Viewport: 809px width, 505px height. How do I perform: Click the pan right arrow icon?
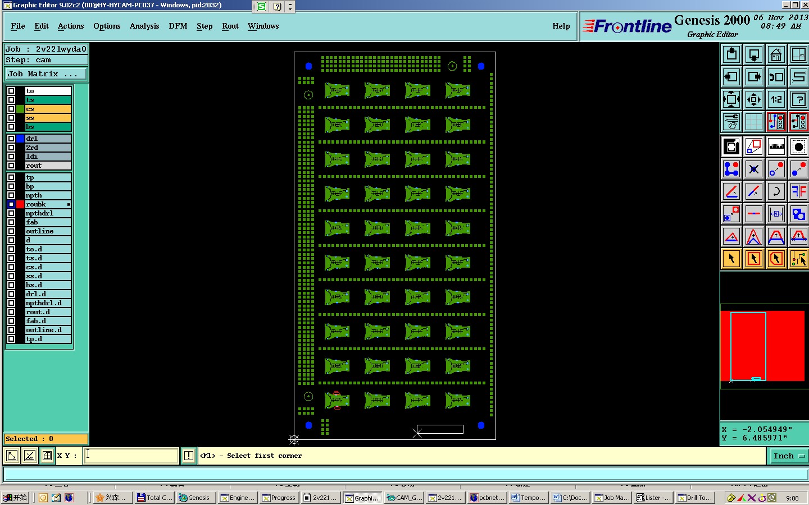point(754,77)
